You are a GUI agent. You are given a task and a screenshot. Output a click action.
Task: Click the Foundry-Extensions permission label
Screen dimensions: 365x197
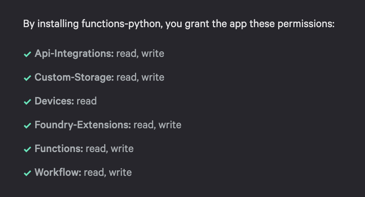click(x=82, y=125)
